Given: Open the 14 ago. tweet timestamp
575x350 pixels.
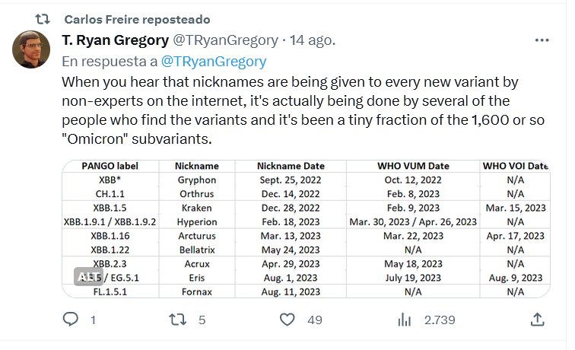Looking at the screenshot, I should click(x=313, y=41).
